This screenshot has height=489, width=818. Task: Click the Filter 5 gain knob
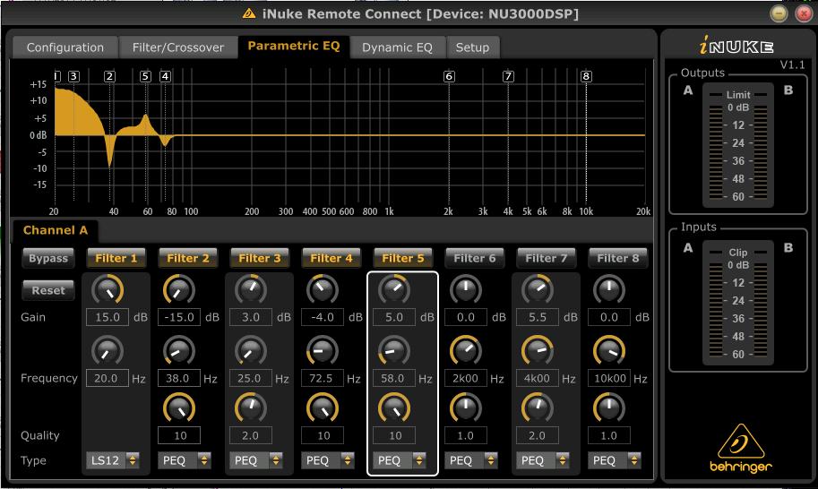(x=393, y=288)
